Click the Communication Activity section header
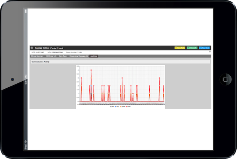Viewport: 237px width, 159px height. [x=42, y=62]
